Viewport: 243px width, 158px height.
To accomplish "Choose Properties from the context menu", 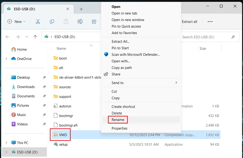I will [119, 128].
